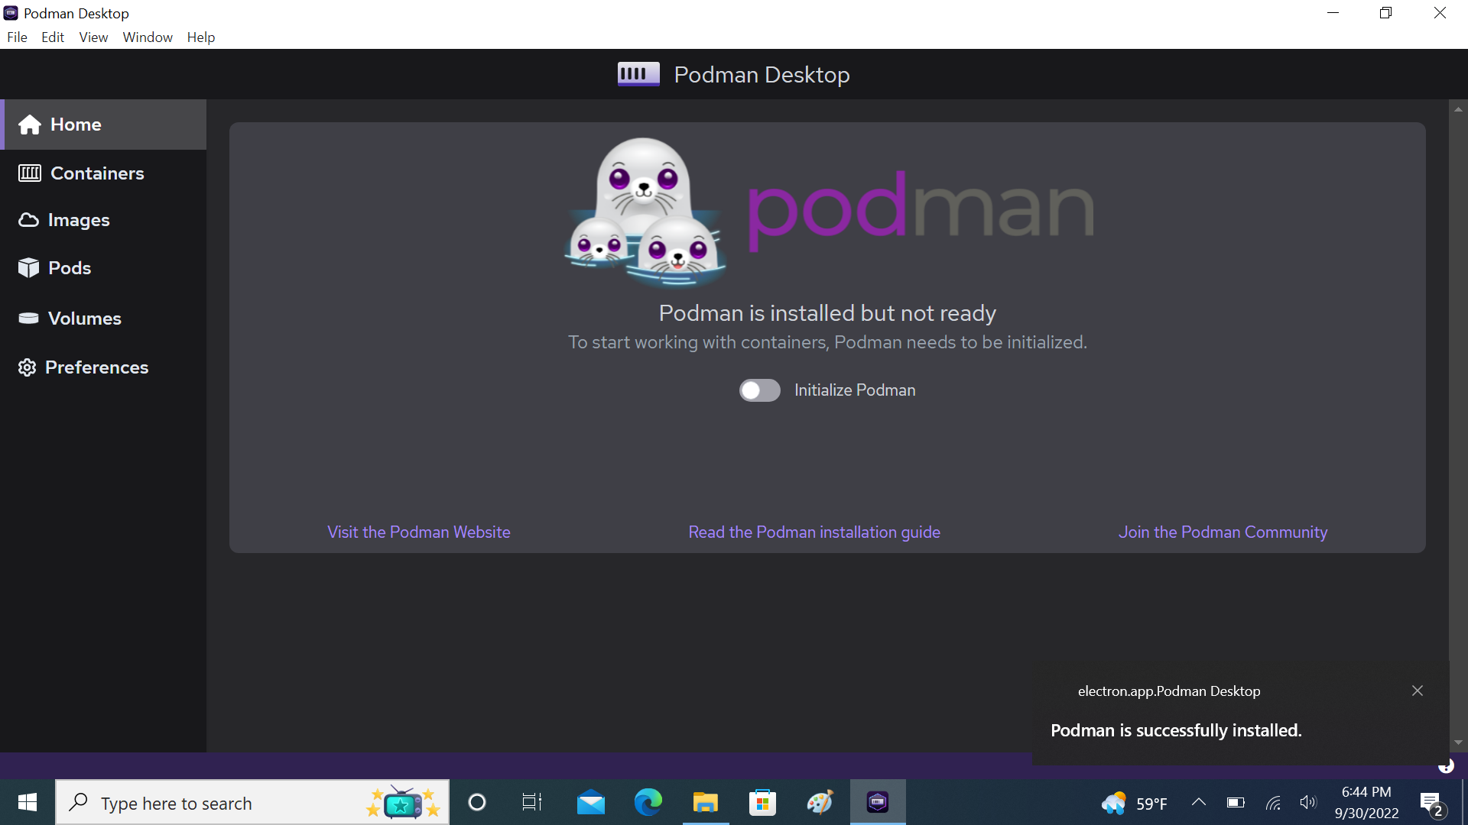Open the Windows Start menu

28,802
